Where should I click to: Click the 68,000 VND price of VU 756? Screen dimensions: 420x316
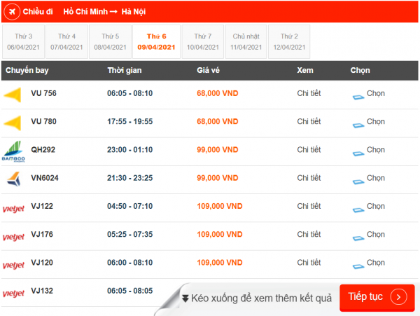[218, 93]
